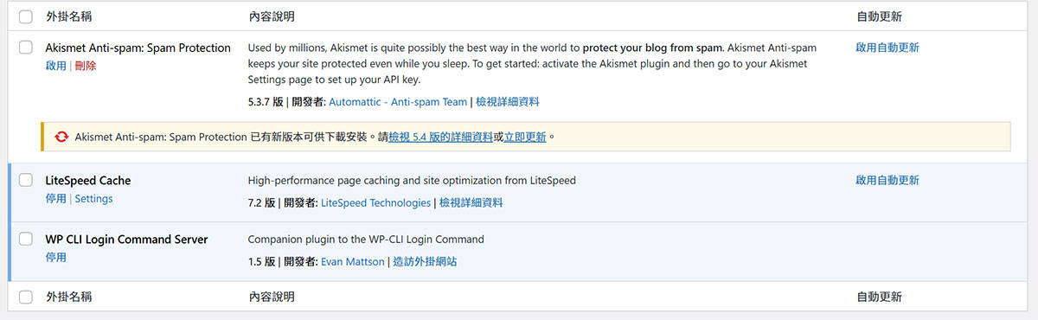Open the Evan Mattson author link
The image size is (1038, 320).
pos(352,261)
